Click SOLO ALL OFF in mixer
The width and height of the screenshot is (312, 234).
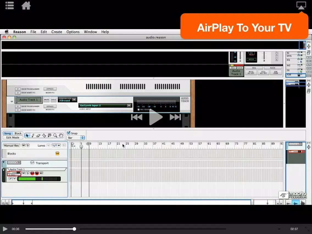(263, 73)
